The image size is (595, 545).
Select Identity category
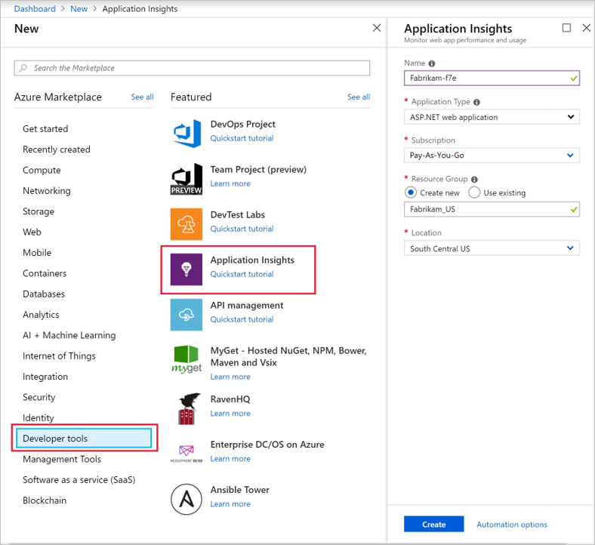coord(39,418)
